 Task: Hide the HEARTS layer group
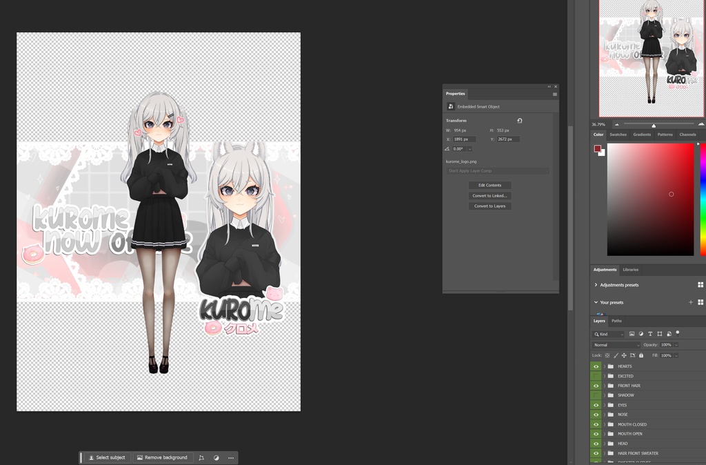point(596,366)
